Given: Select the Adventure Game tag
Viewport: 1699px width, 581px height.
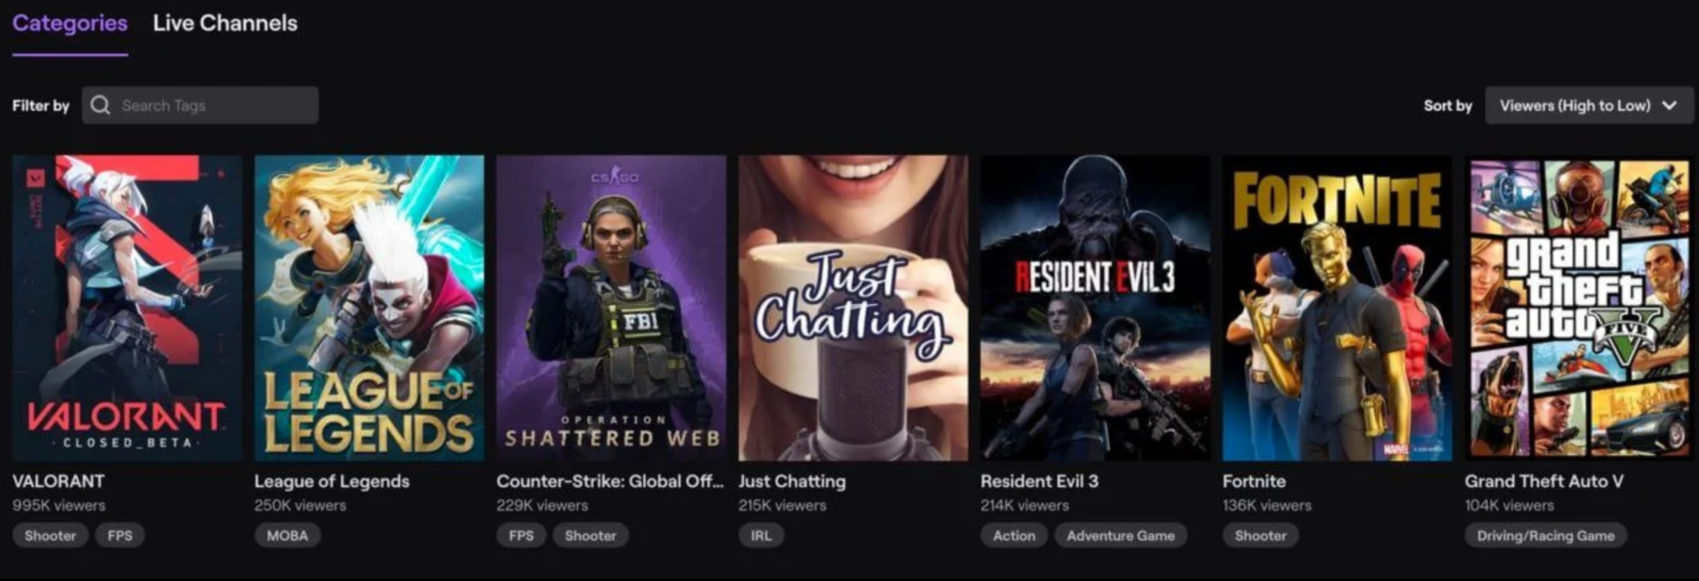Looking at the screenshot, I should pyautogui.click(x=1121, y=535).
